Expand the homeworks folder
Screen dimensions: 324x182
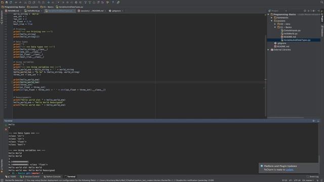[272, 18]
